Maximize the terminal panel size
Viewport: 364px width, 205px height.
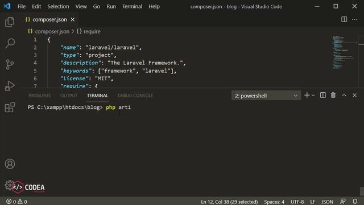pos(344,95)
